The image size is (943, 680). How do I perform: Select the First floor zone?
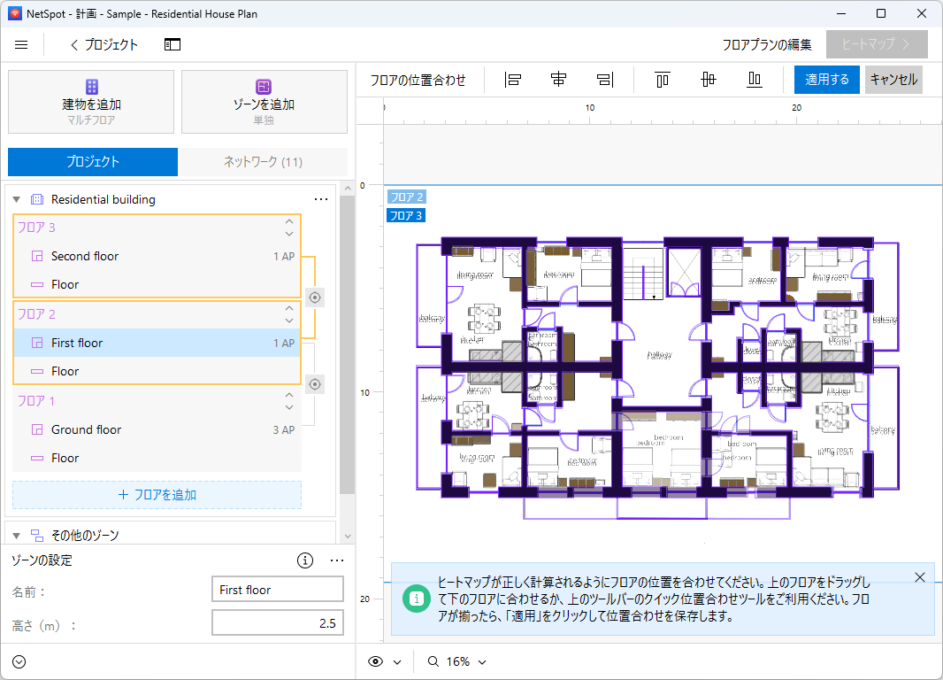[157, 343]
